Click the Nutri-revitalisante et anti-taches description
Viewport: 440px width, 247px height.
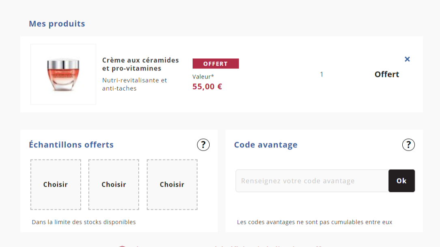tap(134, 84)
